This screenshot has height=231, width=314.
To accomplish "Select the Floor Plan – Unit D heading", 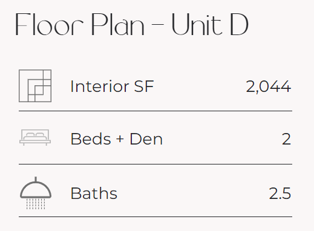I will (x=132, y=25).
